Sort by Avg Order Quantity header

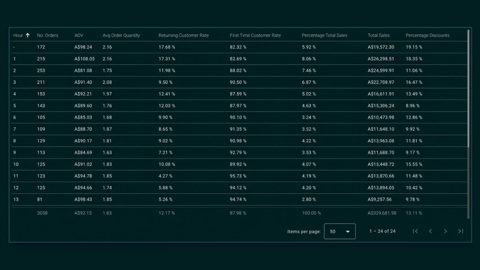click(121, 35)
